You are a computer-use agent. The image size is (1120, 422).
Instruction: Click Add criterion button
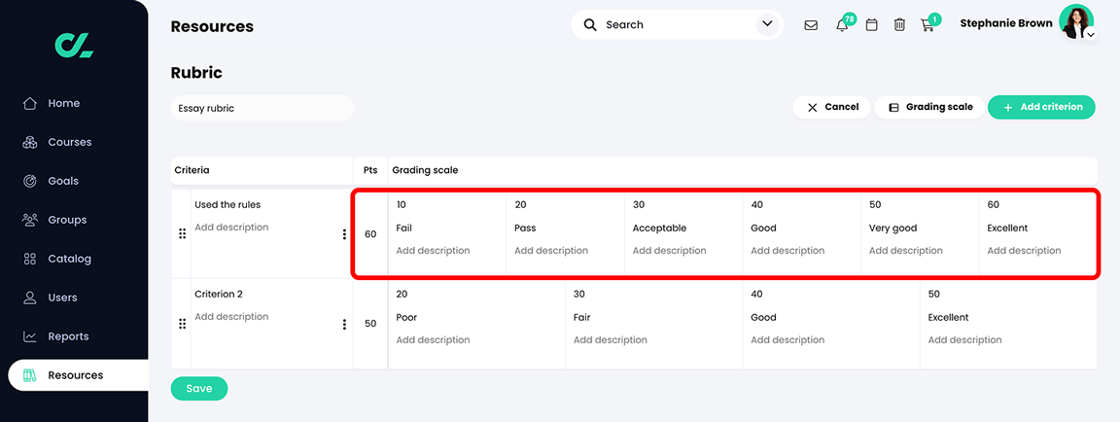tap(1041, 107)
